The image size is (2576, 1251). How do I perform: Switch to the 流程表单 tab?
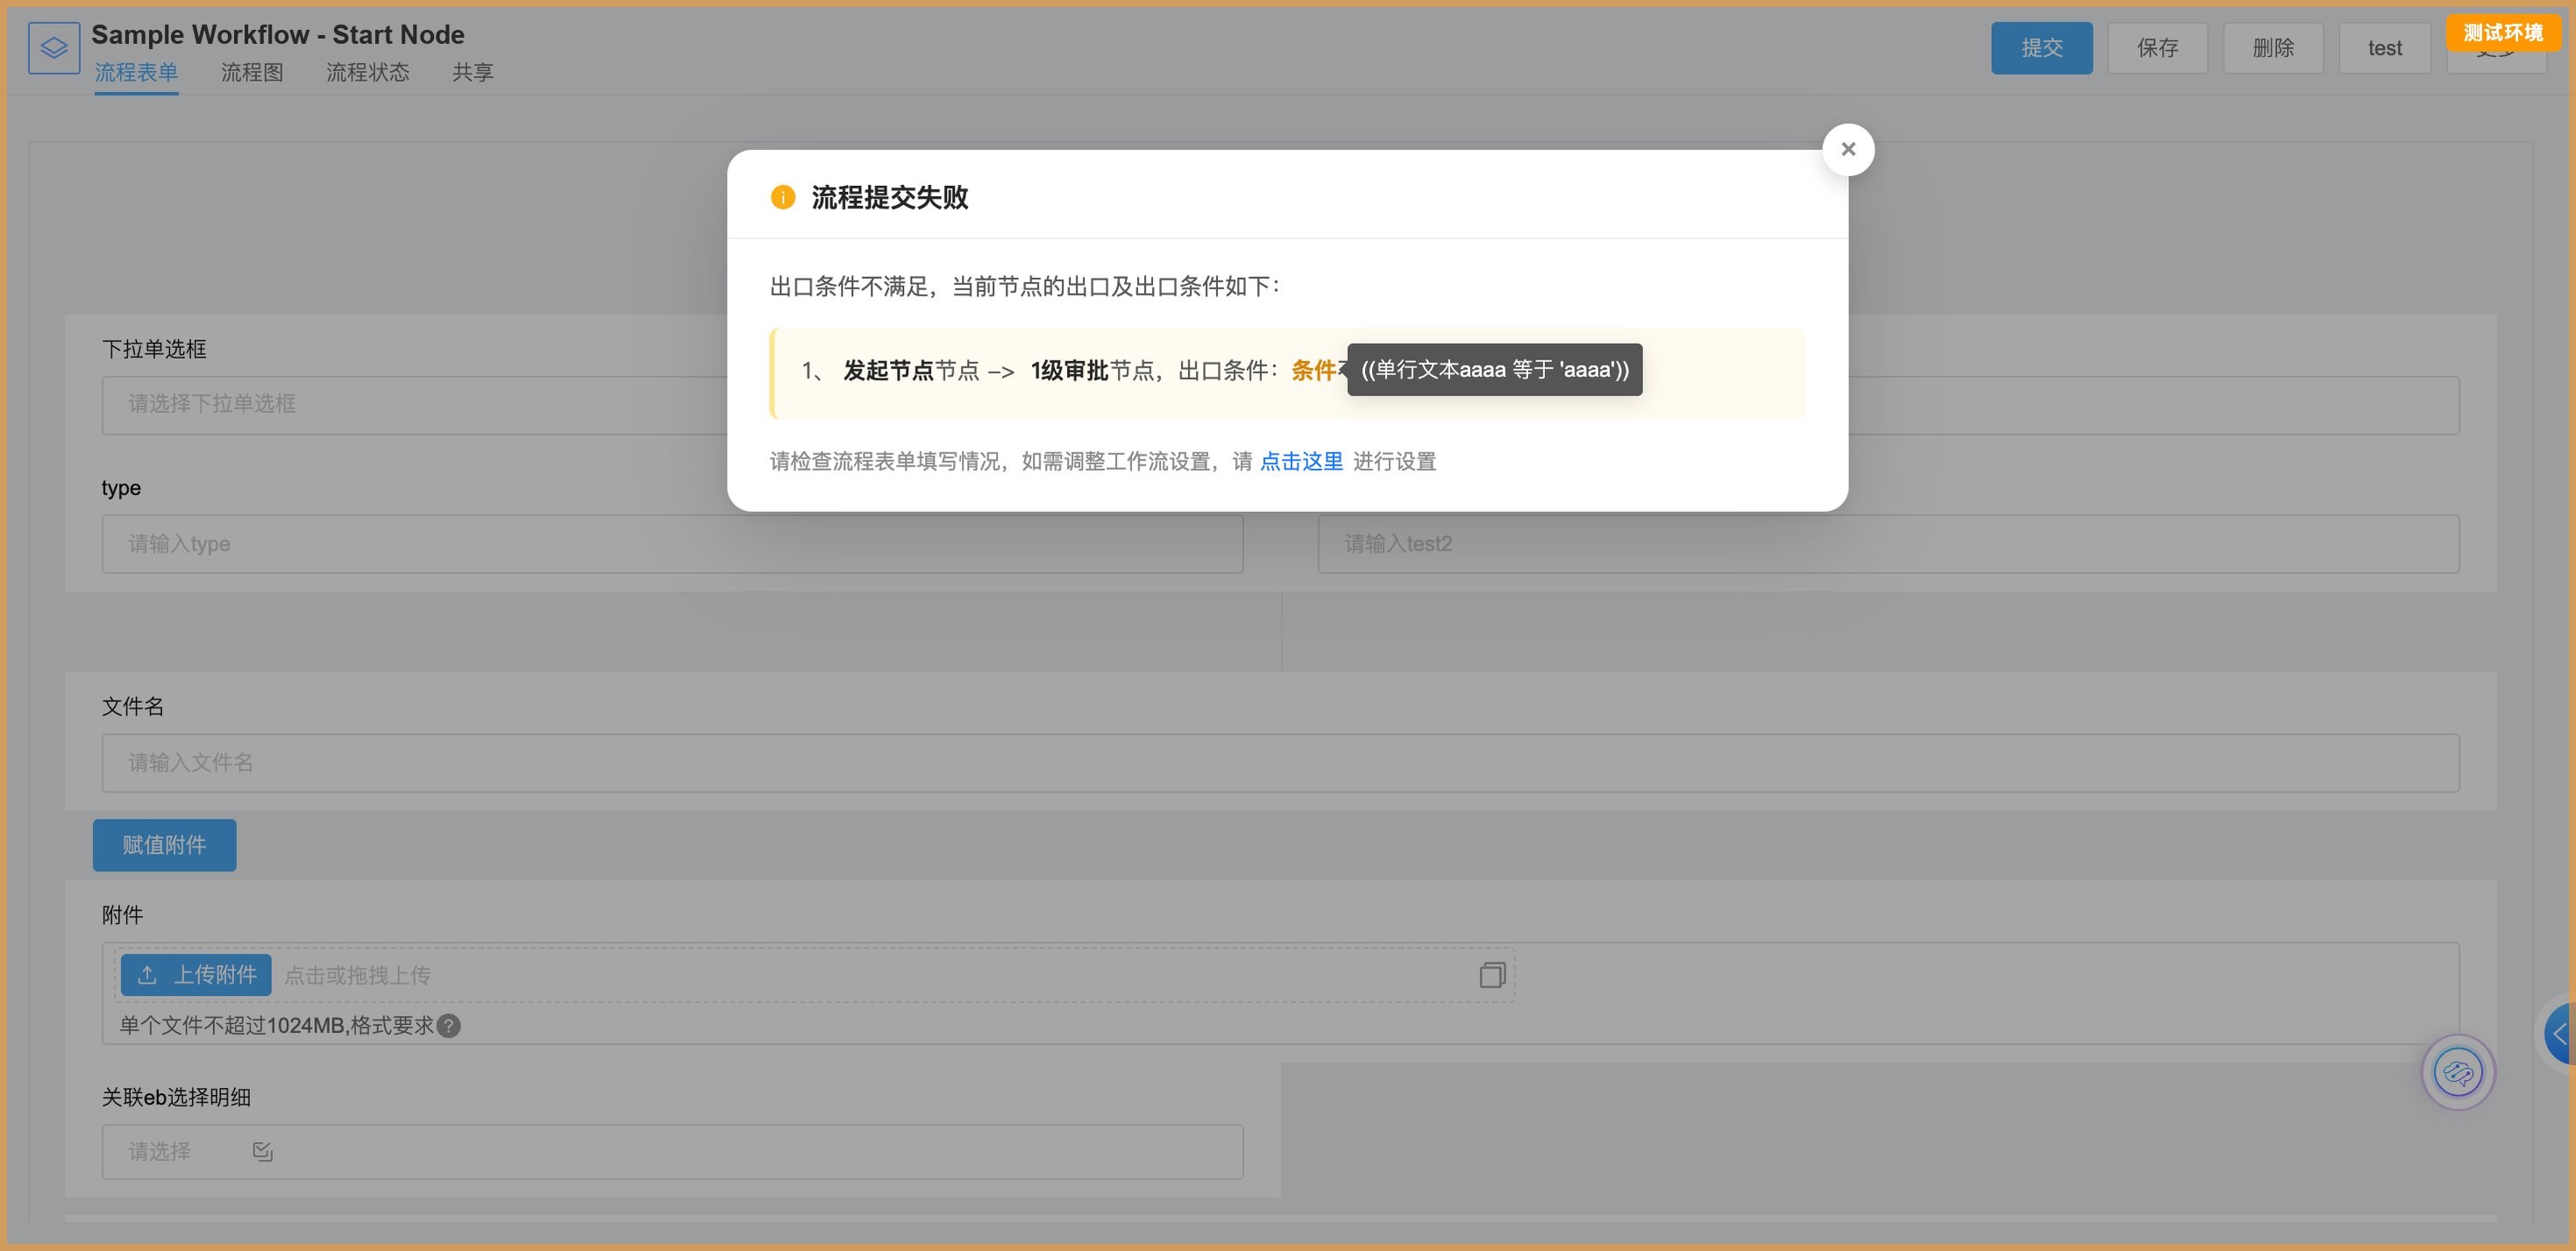[x=136, y=72]
